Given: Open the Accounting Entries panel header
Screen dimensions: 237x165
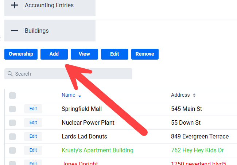Looking at the screenshot, I should pyautogui.click(x=50, y=8).
